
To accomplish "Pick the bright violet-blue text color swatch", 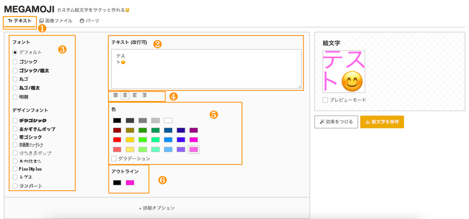I will coord(181,140).
